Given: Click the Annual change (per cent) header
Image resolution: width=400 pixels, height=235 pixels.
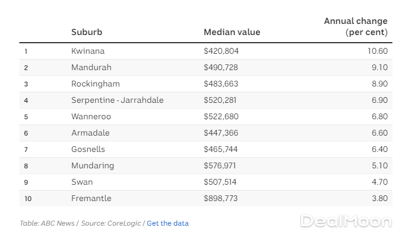Looking at the screenshot, I should (356, 26).
